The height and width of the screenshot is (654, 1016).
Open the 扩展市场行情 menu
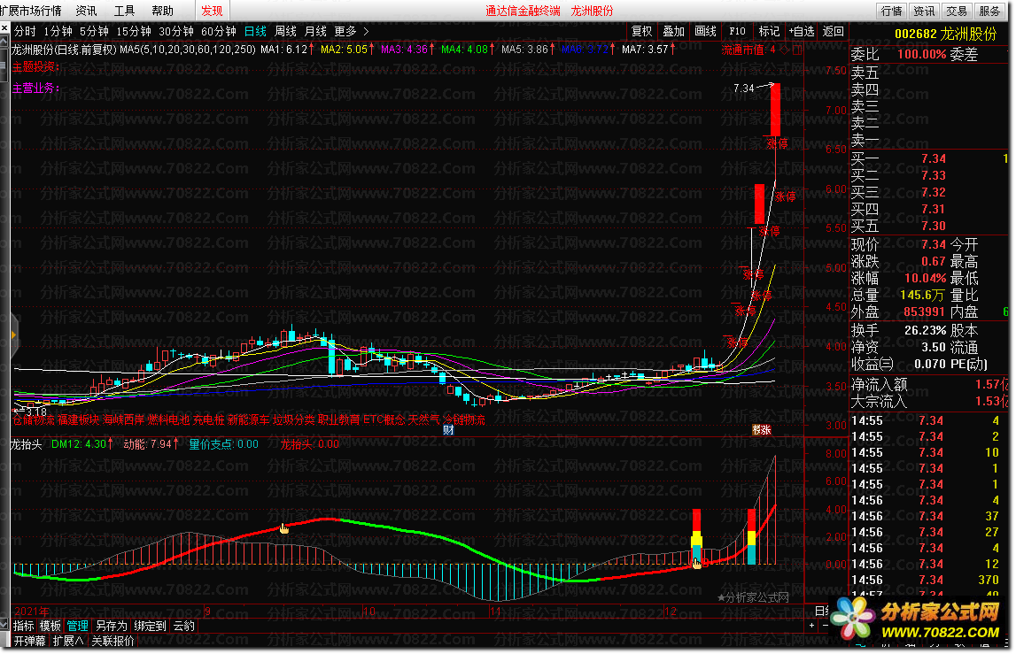tap(31, 11)
